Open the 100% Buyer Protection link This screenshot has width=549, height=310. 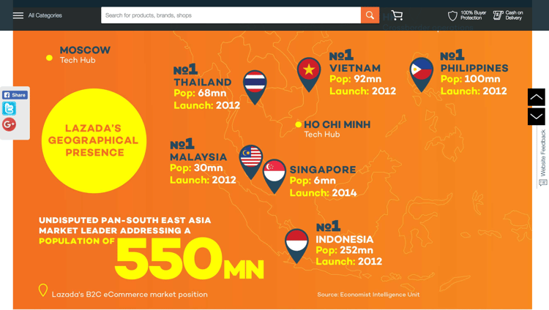click(x=473, y=15)
